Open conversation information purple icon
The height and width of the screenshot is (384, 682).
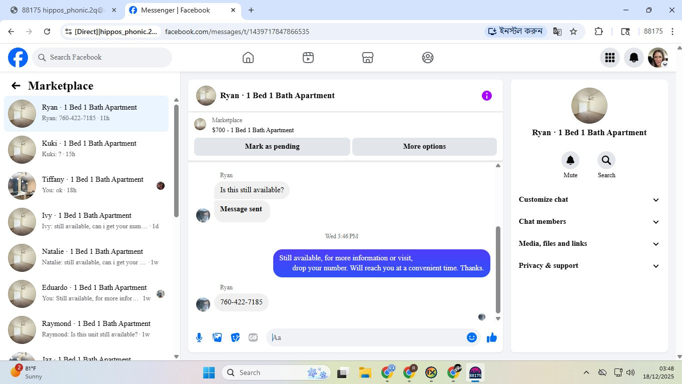[x=487, y=96]
